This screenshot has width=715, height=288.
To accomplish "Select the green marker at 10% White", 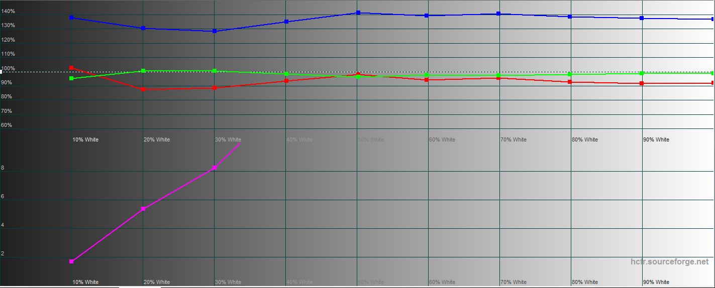I will coord(71,78).
